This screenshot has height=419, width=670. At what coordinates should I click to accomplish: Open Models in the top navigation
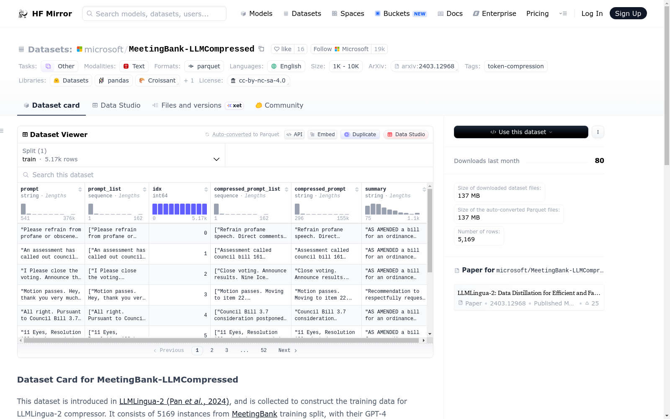(x=256, y=13)
